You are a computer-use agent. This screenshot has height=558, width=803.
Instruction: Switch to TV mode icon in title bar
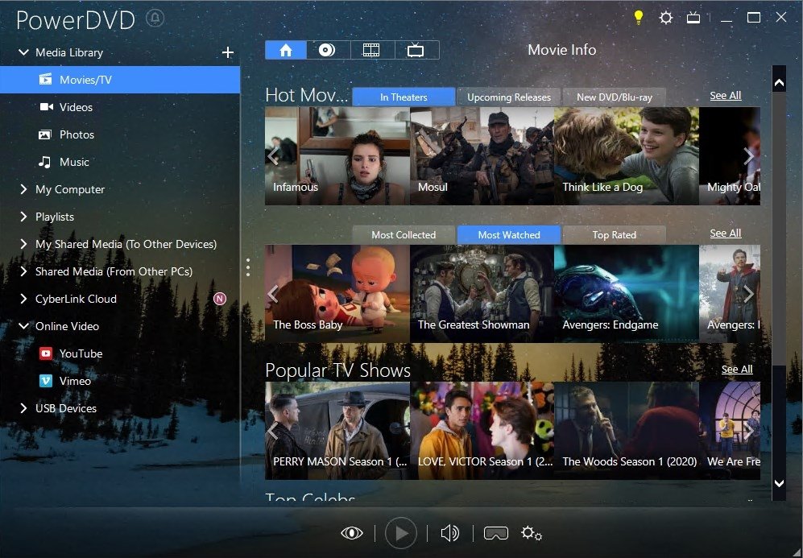693,18
